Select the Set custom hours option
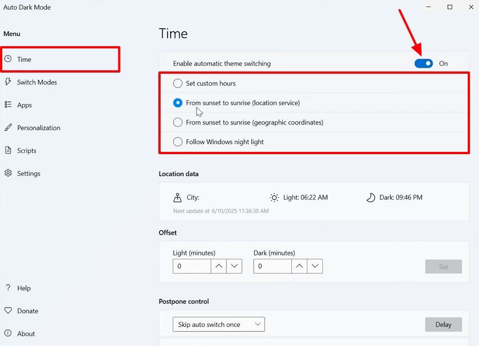 [178, 83]
